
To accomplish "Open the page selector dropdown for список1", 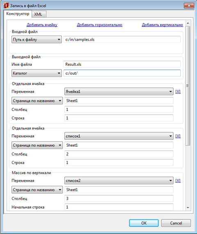I will click(x=37, y=145).
